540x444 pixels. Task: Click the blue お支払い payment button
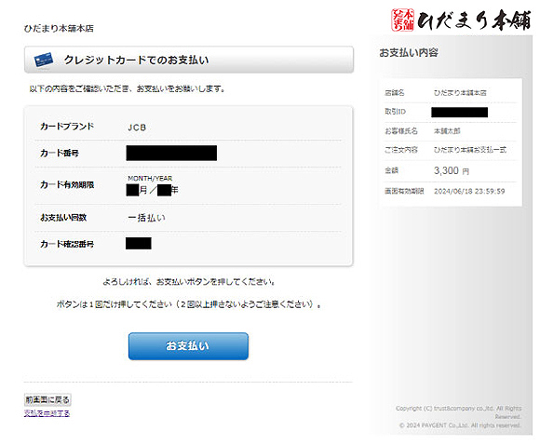click(188, 346)
